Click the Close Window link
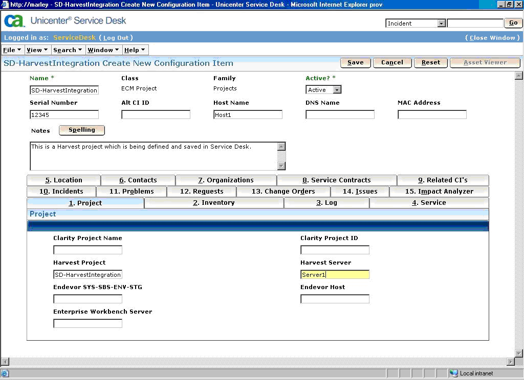Screen dimensions: 524x380 (x=492, y=38)
